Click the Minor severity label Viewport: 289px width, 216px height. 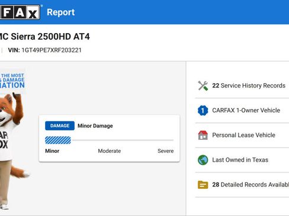click(x=52, y=151)
